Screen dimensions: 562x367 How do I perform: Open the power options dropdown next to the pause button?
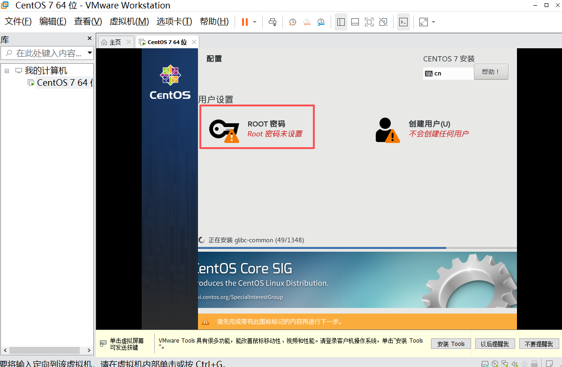click(255, 22)
